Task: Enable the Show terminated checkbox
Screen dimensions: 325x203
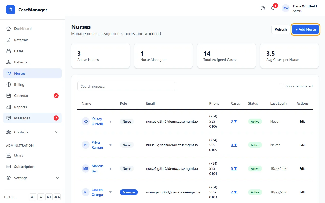Action: pos(282,86)
